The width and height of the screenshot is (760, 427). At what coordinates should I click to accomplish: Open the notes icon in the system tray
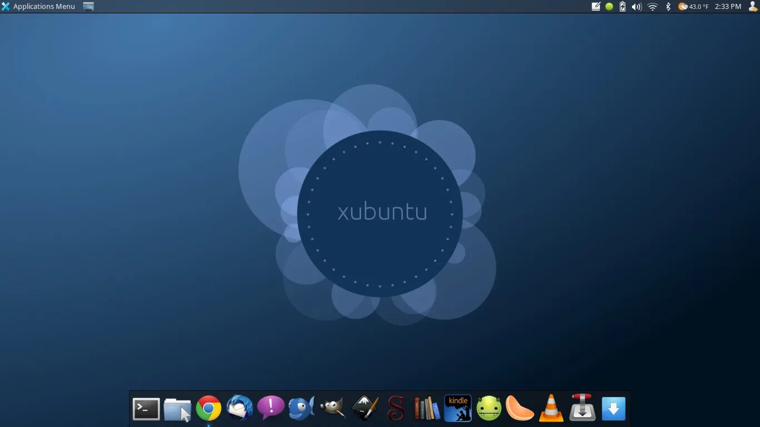[596, 7]
